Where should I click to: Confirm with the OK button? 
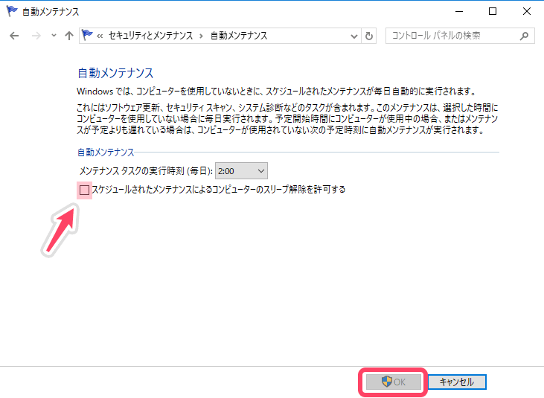(394, 382)
